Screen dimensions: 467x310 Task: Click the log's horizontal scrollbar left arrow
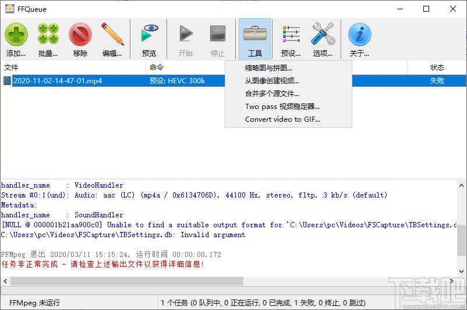5,281
